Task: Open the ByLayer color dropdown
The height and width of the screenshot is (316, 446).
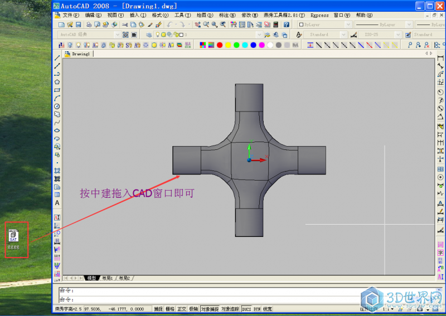Action: 348,25
